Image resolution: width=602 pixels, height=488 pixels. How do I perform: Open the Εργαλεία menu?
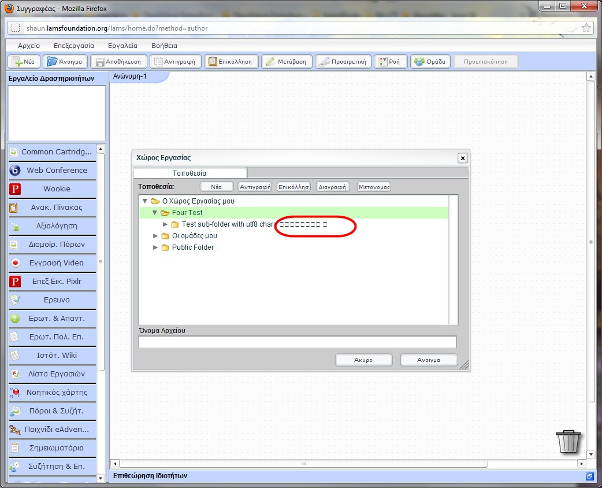[122, 46]
